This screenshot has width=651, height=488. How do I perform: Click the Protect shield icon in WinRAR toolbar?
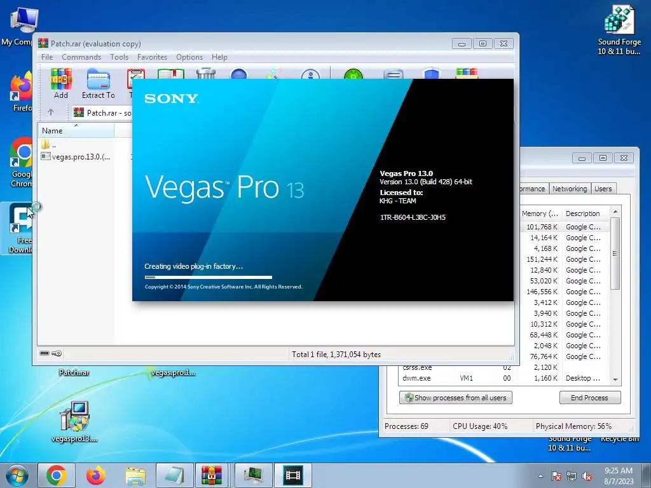point(432,74)
